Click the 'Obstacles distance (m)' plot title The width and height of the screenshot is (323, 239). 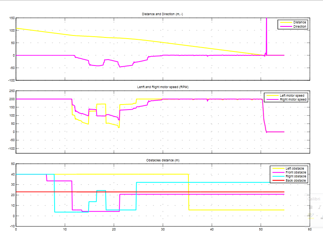click(x=163, y=160)
